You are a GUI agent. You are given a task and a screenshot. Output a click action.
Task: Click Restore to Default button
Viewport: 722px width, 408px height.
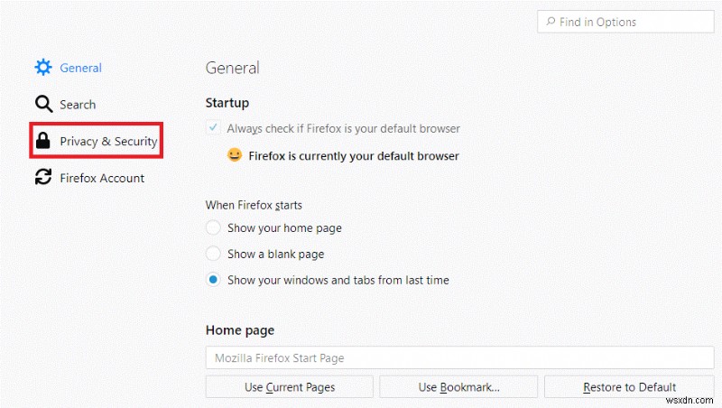(x=629, y=387)
